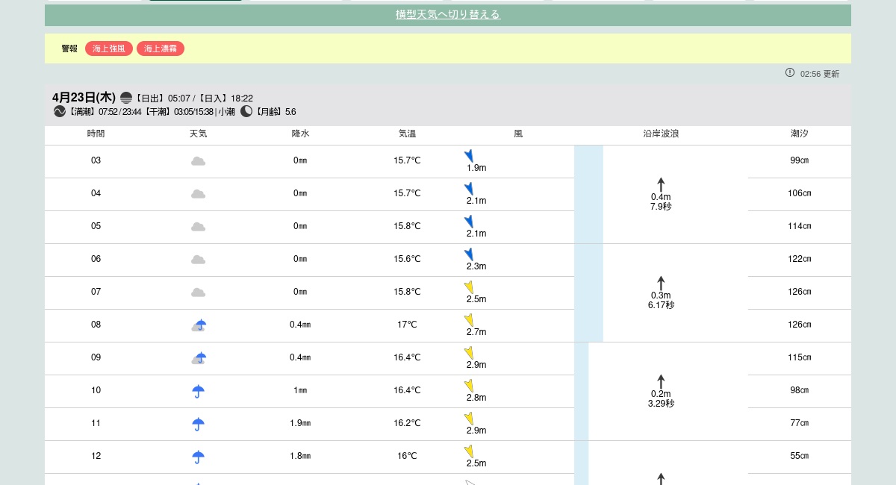This screenshot has width=896, height=485.
Task: Click the yellow wind arrow in the 11 row
Action: click(x=469, y=419)
